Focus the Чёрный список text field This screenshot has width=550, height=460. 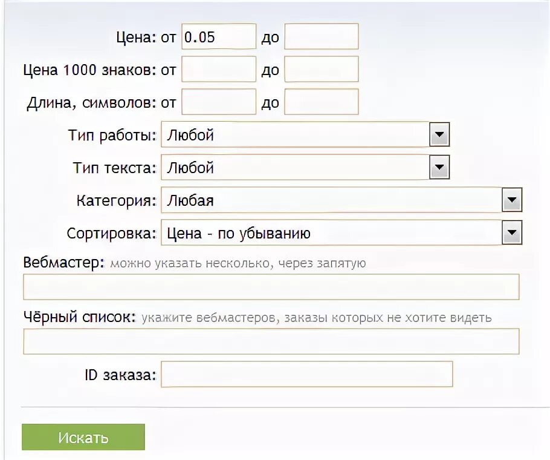(271, 341)
